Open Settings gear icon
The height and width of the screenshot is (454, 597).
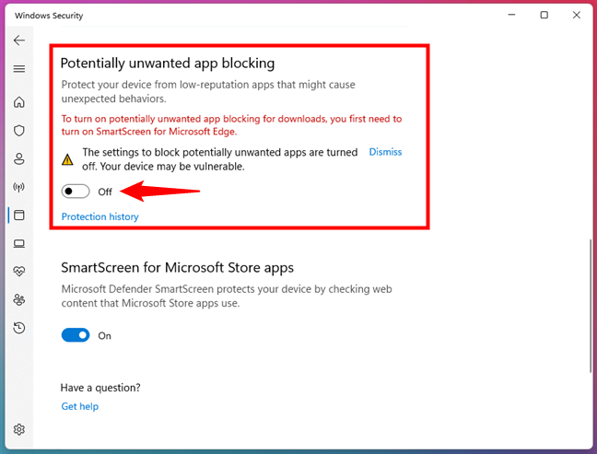pyautogui.click(x=19, y=429)
